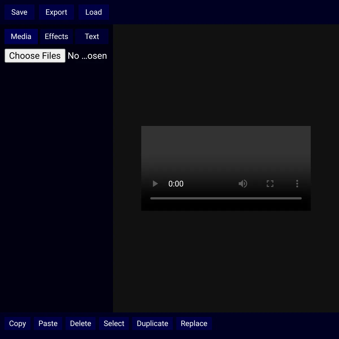Export the edited video
The image size is (339, 339).
[x=56, y=12]
